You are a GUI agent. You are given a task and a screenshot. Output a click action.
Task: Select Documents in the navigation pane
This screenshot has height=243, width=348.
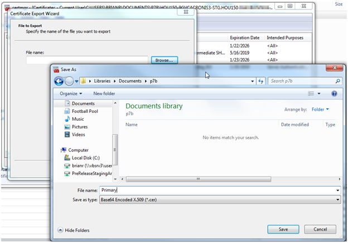click(x=83, y=103)
